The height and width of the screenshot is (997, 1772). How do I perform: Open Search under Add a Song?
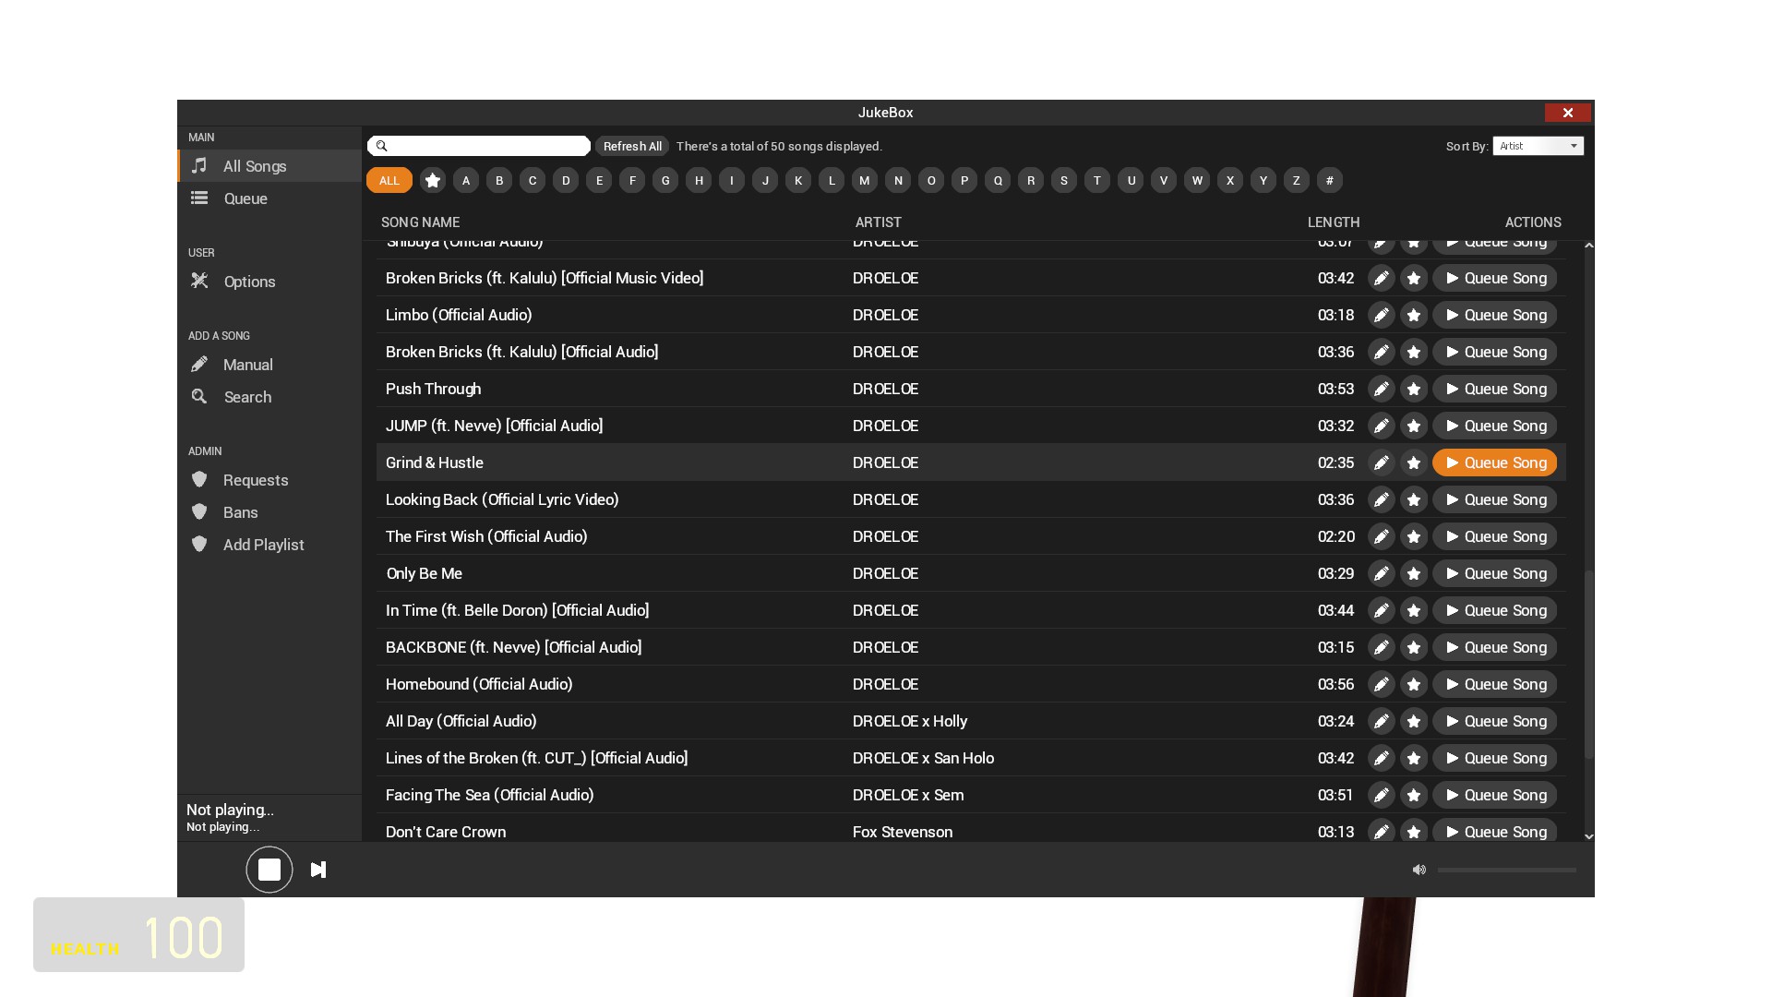pyautogui.click(x=269, y=397)
